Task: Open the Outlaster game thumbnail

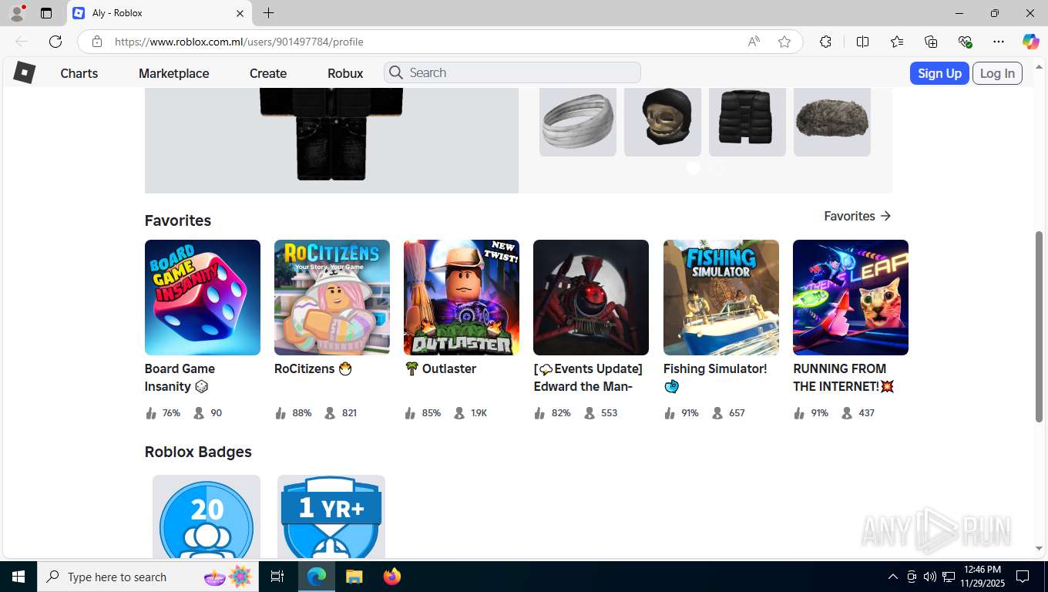Action: (462, 298)
